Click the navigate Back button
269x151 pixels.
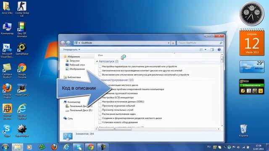point(63,43)
